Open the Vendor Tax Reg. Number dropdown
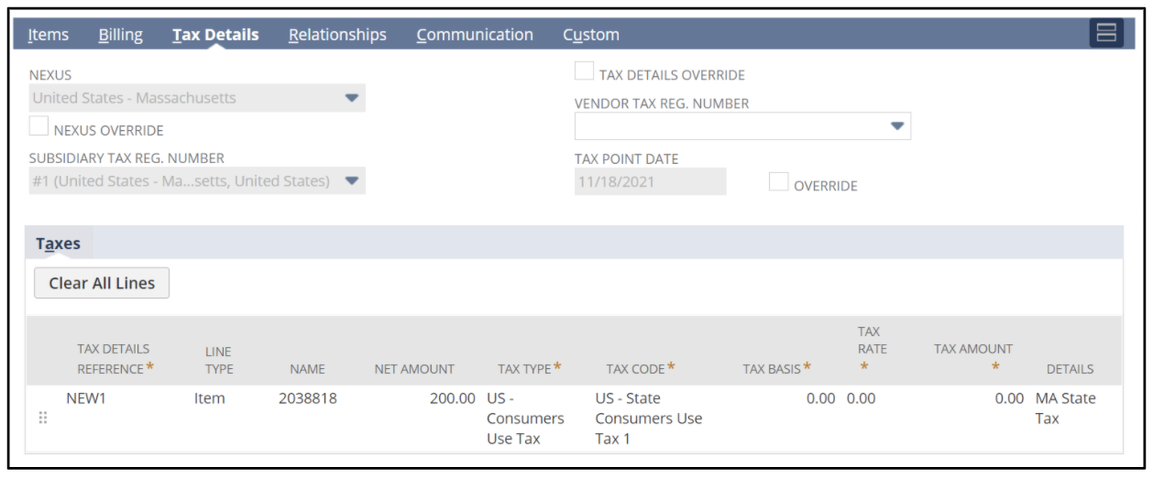 point(897,126)
